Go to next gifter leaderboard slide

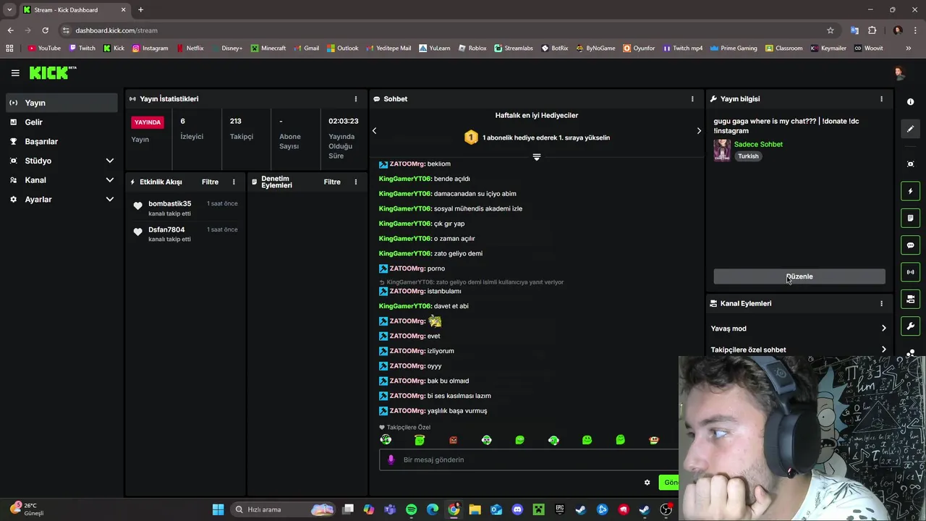click(x=699, y=131)
